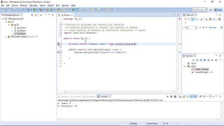Screen dimensions: 224x126
Task: Click Synchronize Changed icon in Task List
Action: (x=219, y=19)
